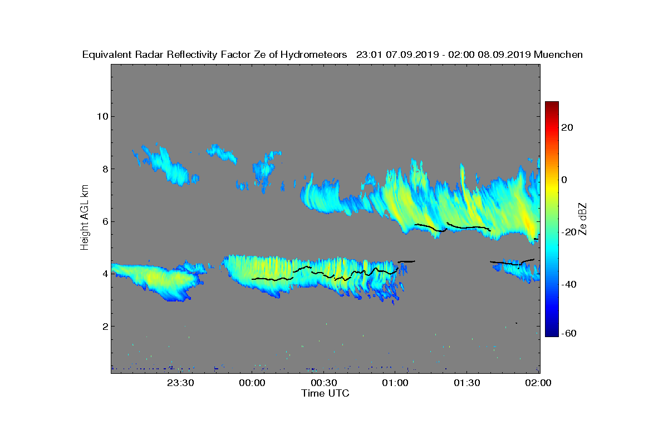Click the colorbar label -40
The height and width of the screenshot is (445, 668).
pyautogui.click(x=569, y=284)
